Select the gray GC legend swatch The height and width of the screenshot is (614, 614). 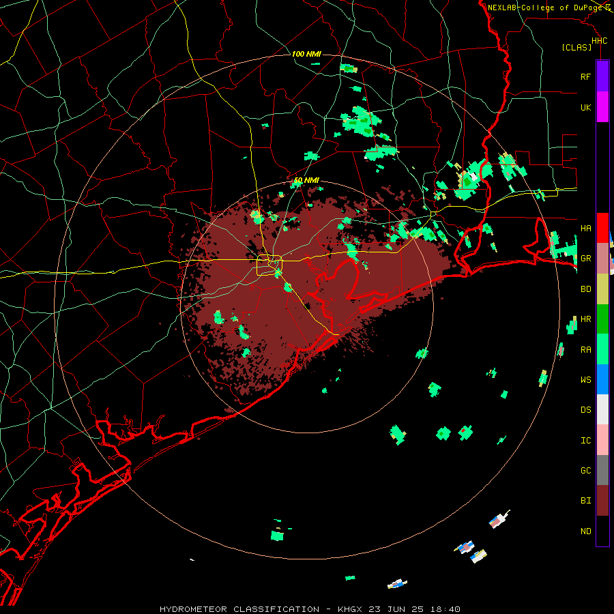pyautogui.click(x=602, y=470)
